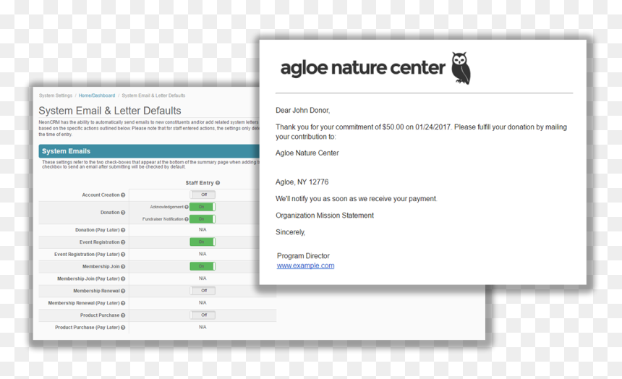Open help icon beside the Product Purchase row label
The width and height of the screenshot is (622, 379).
[123, 315]
